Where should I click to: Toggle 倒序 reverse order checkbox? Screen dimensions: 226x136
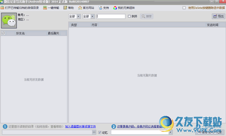[x=129, y=16]
